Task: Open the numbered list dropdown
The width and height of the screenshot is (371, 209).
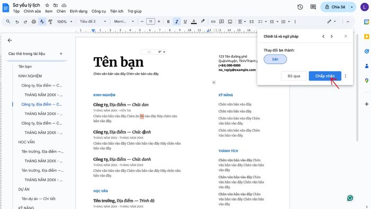Action: (286, 22)
